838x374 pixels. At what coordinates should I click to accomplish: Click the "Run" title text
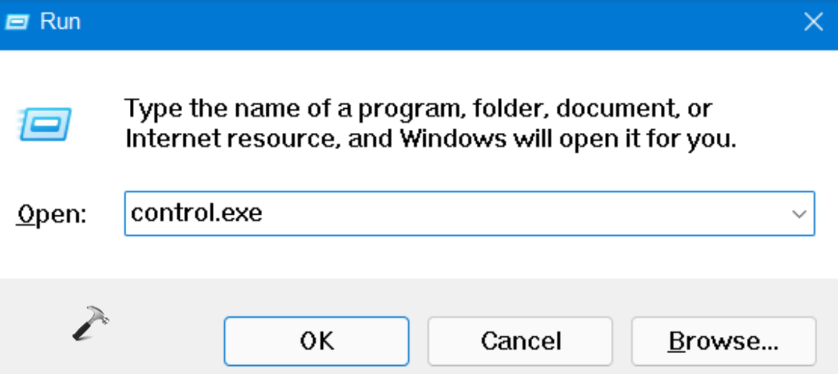click(x=60, y=22)
